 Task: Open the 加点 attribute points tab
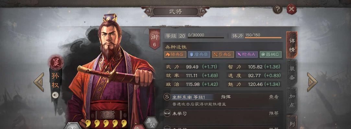coord(292,101)
